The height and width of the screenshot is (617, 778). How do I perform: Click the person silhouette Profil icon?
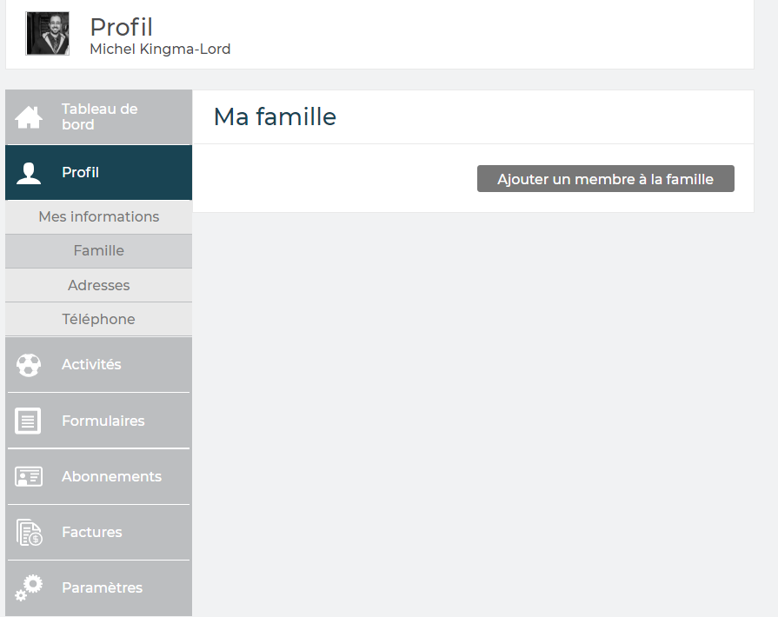tap(29, 173)
